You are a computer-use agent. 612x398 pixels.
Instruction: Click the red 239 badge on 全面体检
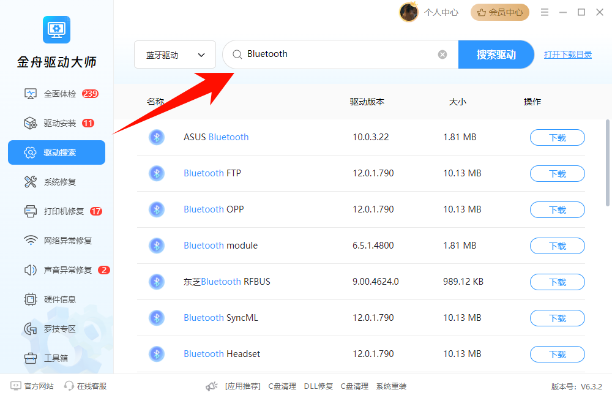point(90,94)
